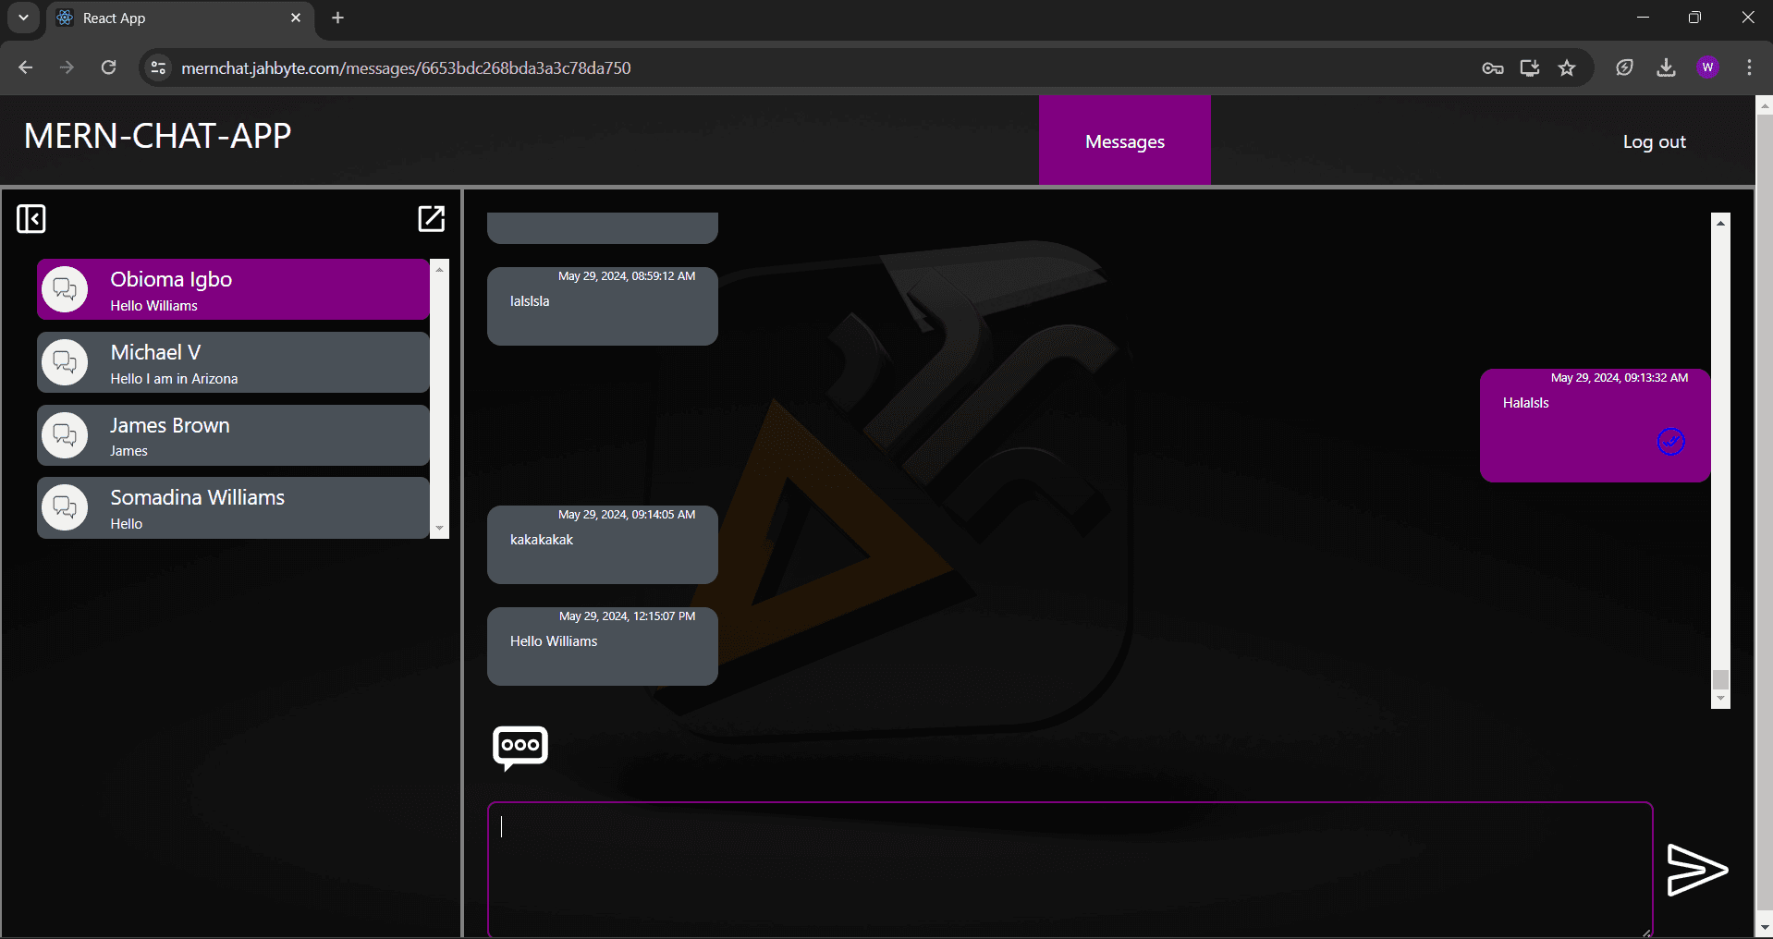Viewport: 1773px width, 939px height.
Task: Close the React App tab
Action: [x=296, y=18]
